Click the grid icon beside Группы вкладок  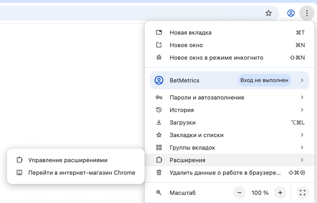point(159,147)
